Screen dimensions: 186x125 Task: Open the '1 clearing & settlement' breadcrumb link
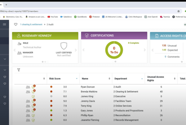pyautogui.click(x=31, y=24)
